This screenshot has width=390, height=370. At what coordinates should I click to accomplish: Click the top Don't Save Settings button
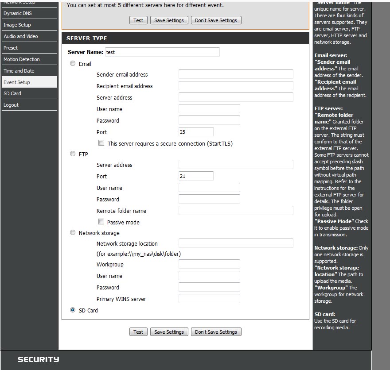click(216, 20)
